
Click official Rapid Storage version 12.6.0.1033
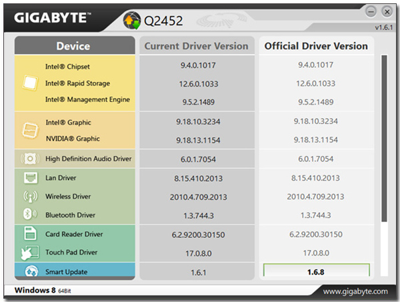[315, 83]
